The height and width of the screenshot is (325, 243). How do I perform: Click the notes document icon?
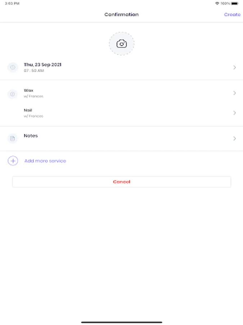[13, 138]
